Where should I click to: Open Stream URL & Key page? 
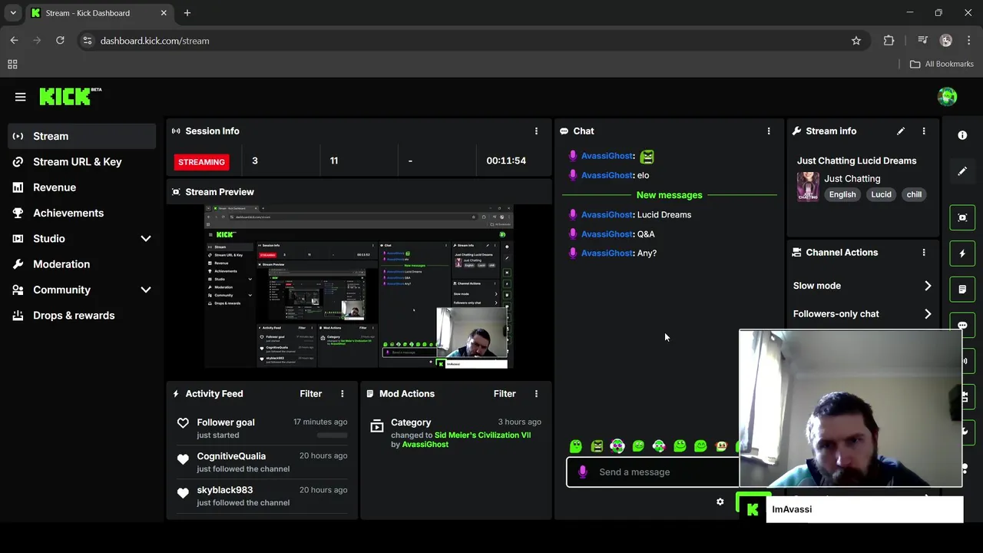[x=81, y=162]
